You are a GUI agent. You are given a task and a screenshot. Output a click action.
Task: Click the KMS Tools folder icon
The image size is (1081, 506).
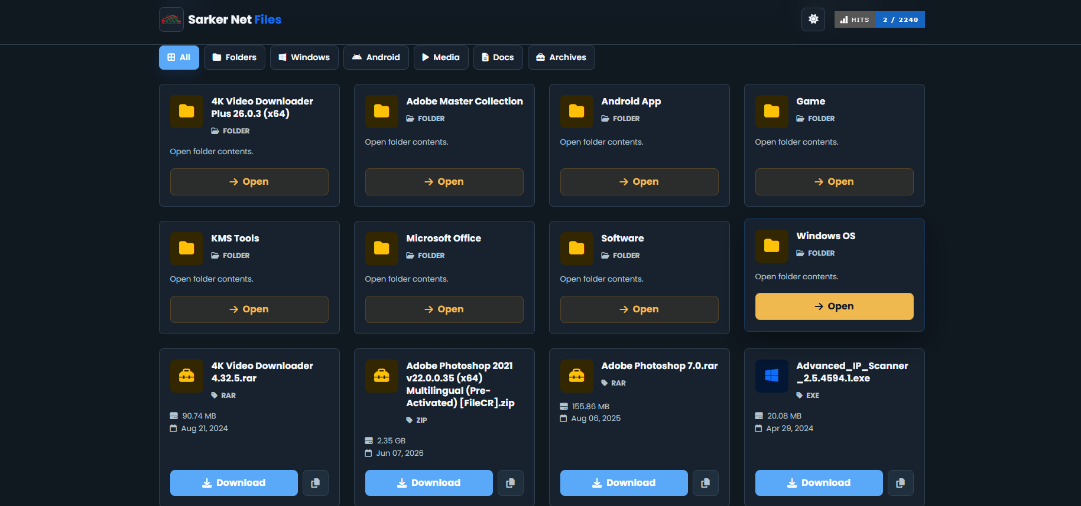(x=187, y=249)
